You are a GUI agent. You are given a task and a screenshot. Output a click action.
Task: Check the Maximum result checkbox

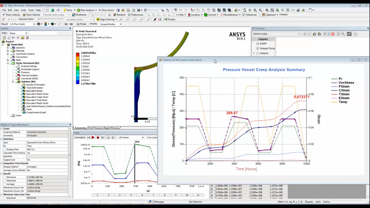[x=5, y=181]
